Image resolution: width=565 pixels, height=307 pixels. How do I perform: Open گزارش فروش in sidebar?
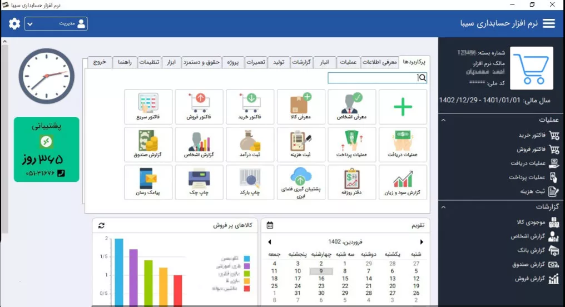537,279
